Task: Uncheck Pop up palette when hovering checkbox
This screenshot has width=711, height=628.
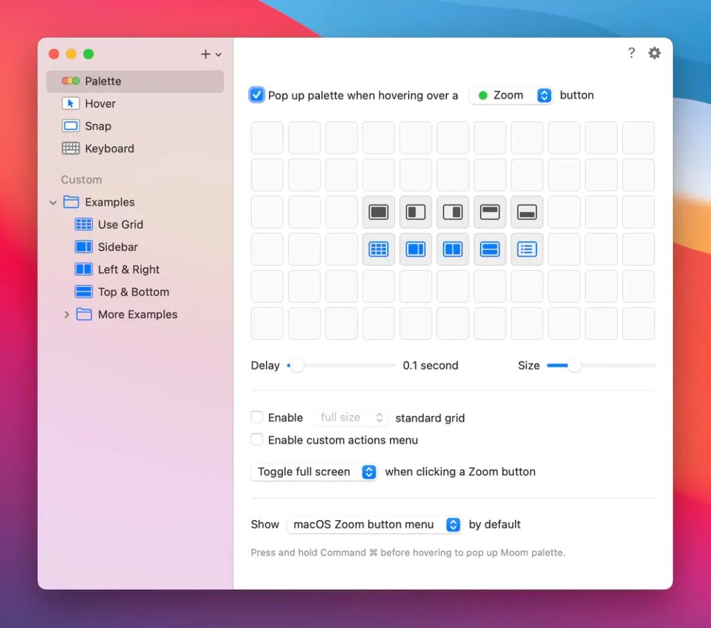Action: 257,95
